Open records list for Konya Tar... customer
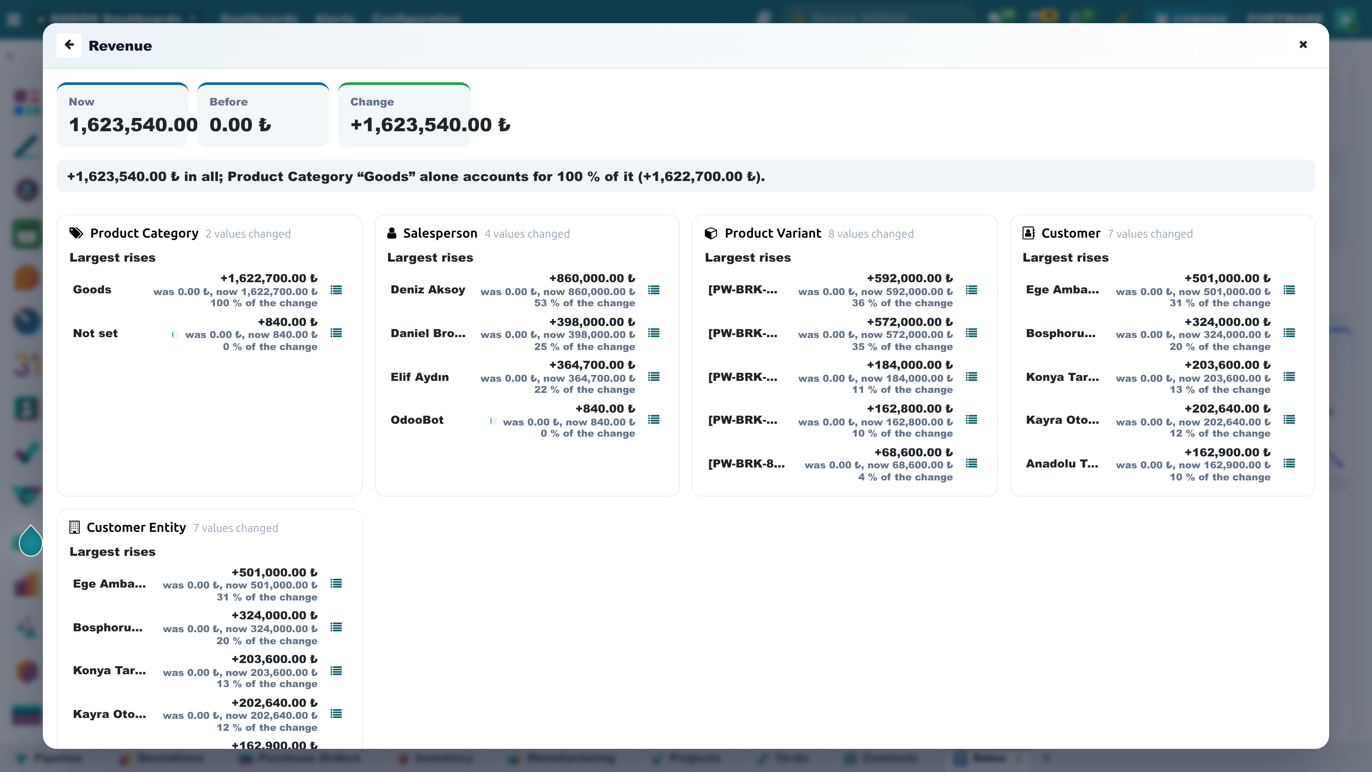1372x772 pixels. click(1289, 377)
